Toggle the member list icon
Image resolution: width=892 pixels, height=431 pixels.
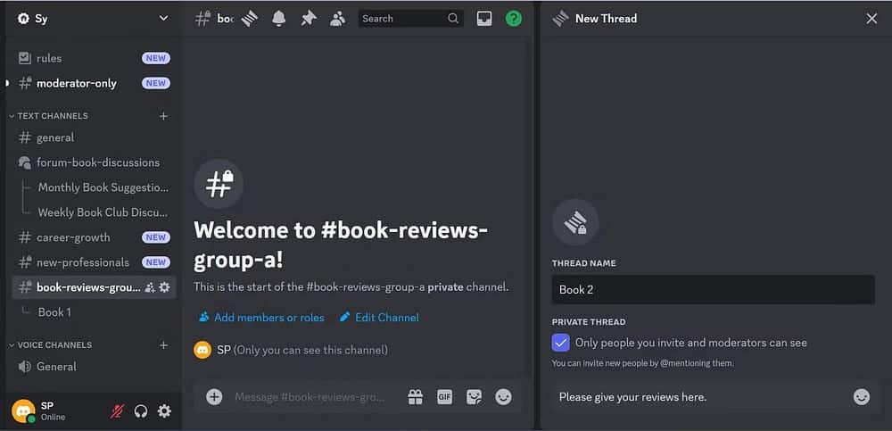point(338,19)
